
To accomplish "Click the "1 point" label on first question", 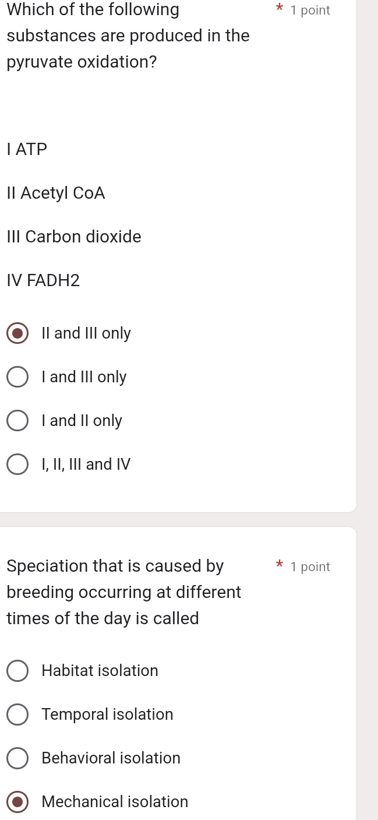I will [310, 10].
